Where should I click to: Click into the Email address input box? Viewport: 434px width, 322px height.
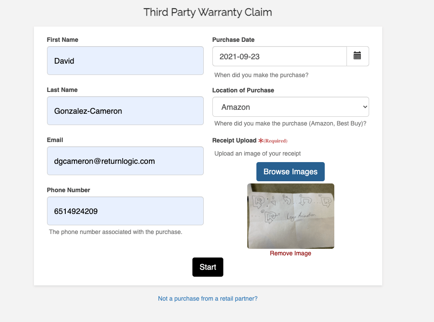(125, 161)
